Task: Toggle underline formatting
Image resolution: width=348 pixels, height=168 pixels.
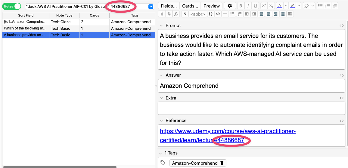Action: tap(256, 6)
